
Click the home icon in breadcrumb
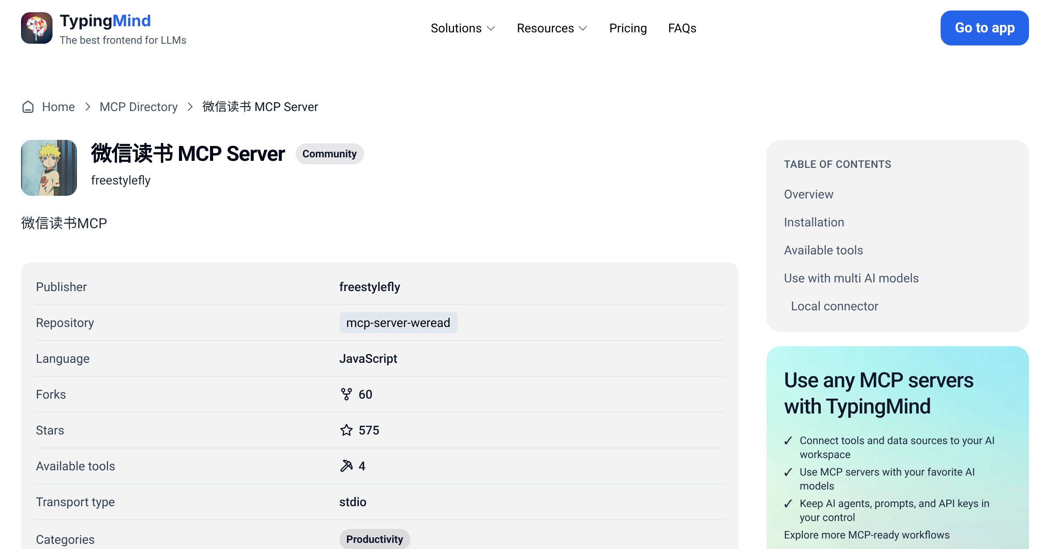pos(28,107)
